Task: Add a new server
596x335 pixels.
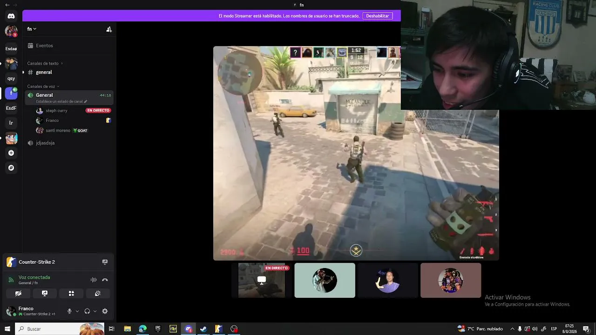Action: click(11, 153)
